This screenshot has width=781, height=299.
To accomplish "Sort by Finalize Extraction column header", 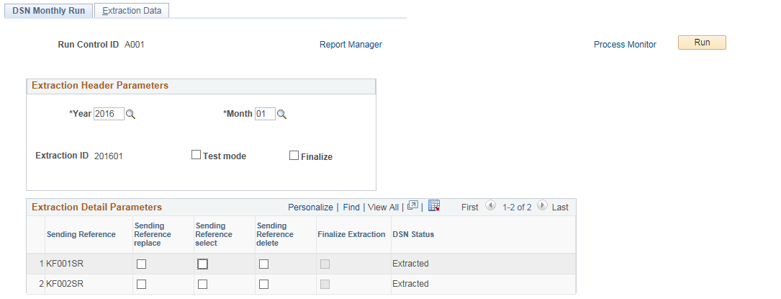I will (x=352, y=234).
